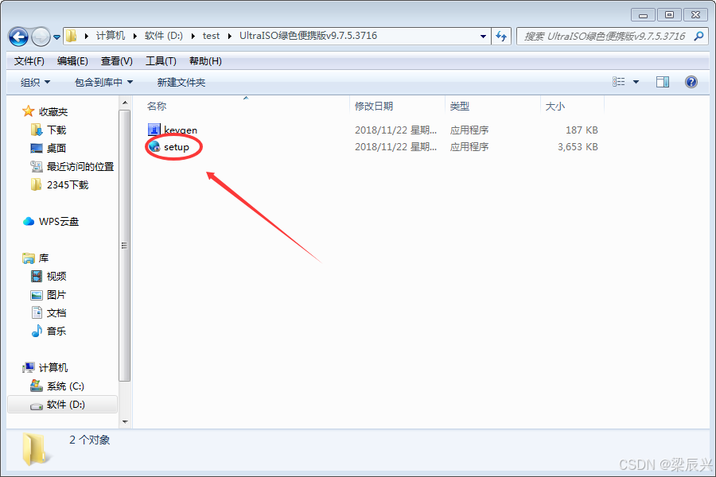
Task: Select 音乐 label in the library tree
Action: (x=56, y=331)
